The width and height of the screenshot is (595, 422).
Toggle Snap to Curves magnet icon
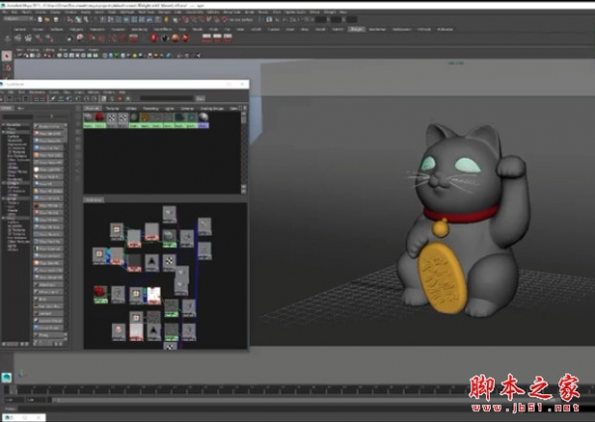[193, 20]
